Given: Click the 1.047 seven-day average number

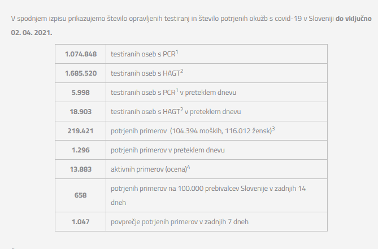Looking at the screenshot, I should pyautogui.click(x=80, y=221).
